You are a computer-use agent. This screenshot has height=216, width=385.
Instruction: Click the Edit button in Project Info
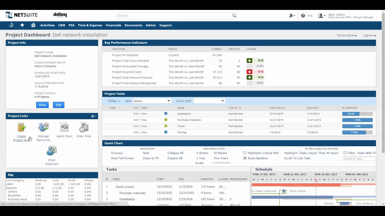coord(58,105)
